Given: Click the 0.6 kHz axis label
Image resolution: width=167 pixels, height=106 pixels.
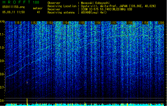Looking at the screenshot, I should pyautogui.click(x=2, y=101).
